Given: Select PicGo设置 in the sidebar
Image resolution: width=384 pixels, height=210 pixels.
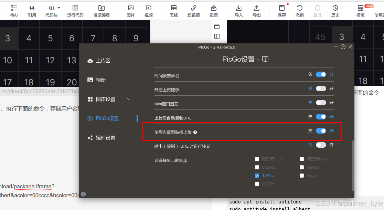Looking at the screenshot, I should click(103, 119).
